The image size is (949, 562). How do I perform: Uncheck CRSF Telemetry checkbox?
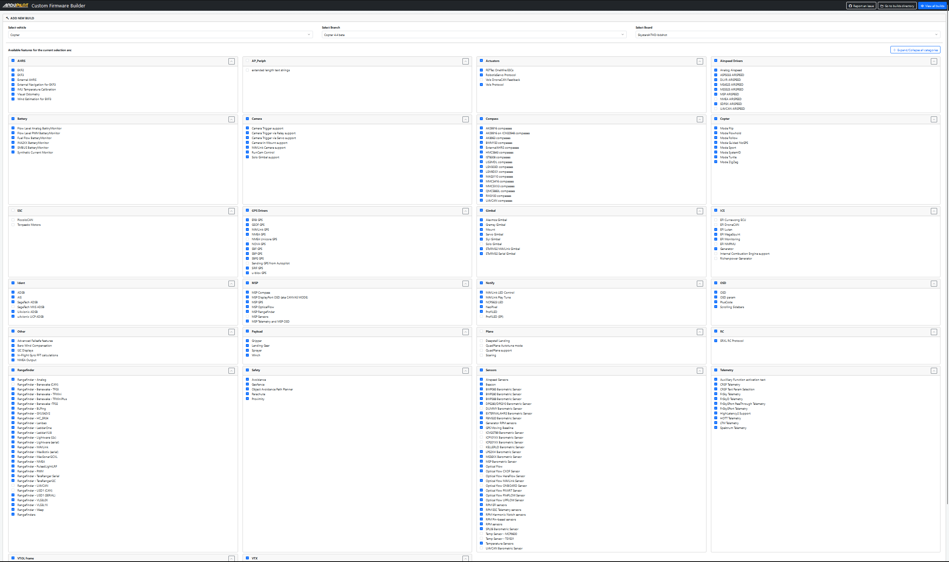click(x=716, y=384)
